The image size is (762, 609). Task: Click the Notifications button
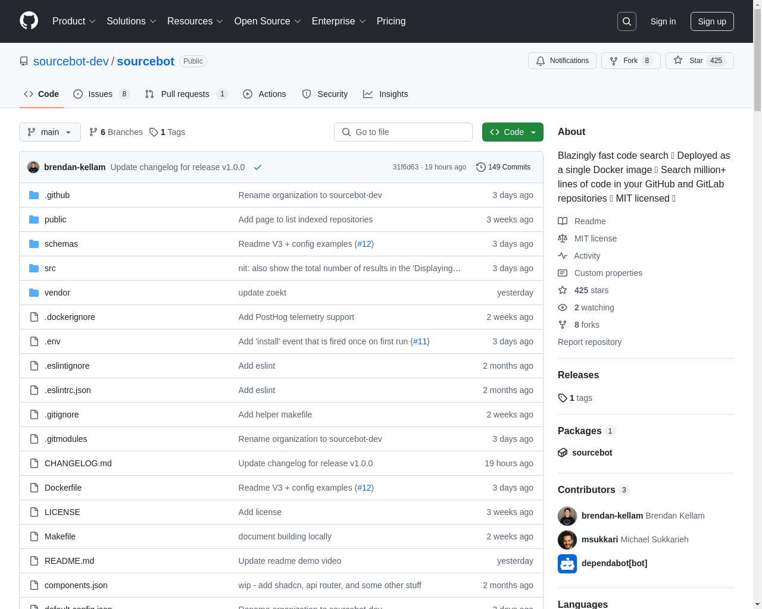pyautogui.click(x=562, y=61)
